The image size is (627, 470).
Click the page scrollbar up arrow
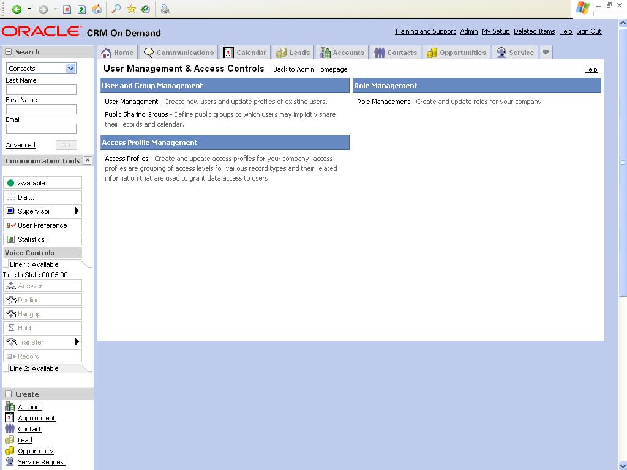click(x=623, y=23)
